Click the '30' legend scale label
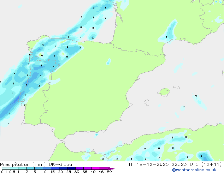The height and width of the screenshot is (173, 224). (x=77, y=172)
